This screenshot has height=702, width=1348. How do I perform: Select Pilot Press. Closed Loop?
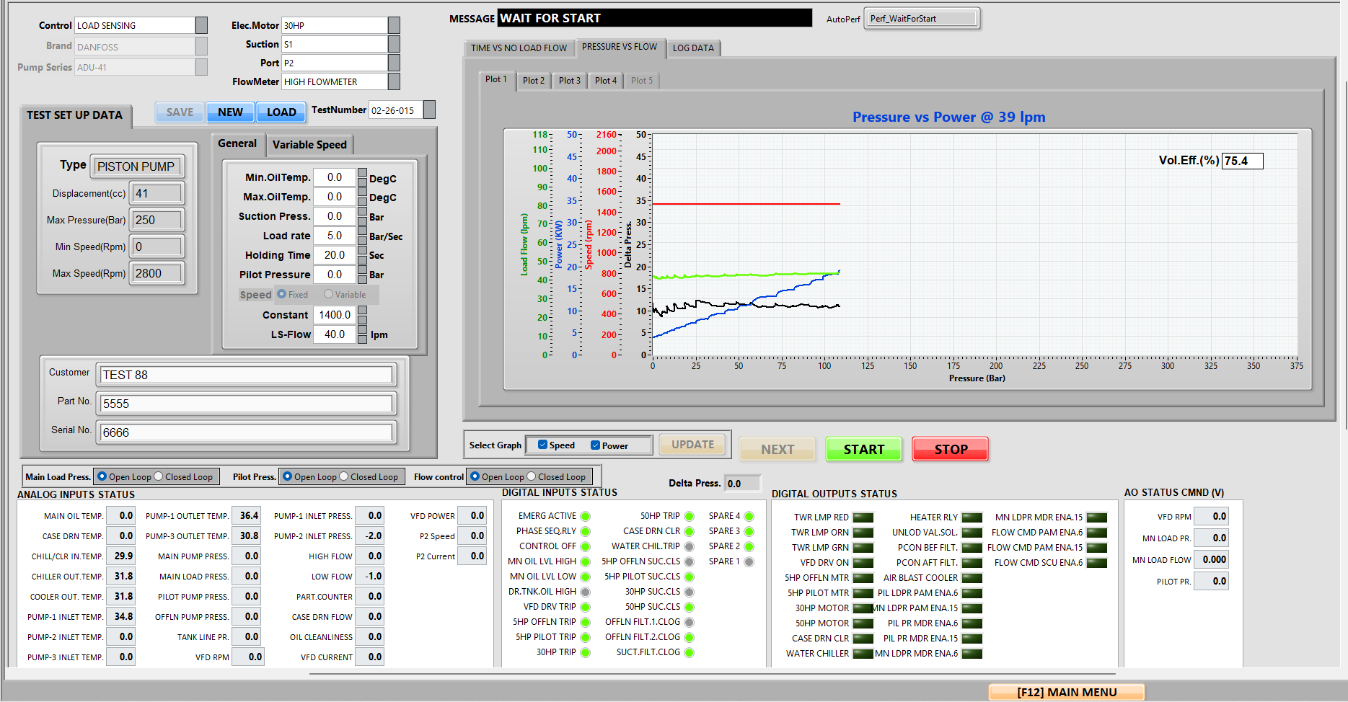(x=344, y=476)
